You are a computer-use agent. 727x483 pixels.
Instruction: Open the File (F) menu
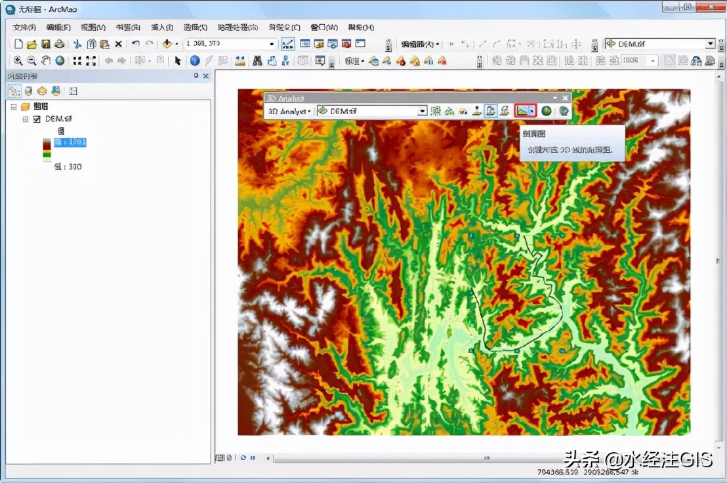pos(24,28)
